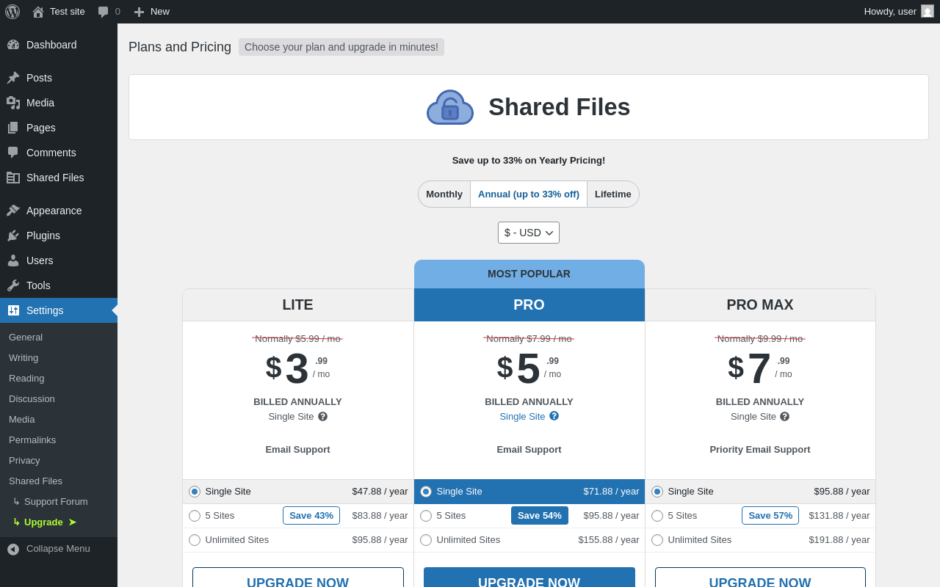The height and width of the screenshot is (587, 940).
Task: Choose PRO Unlimited Sites radio option
Action: click(x=426, y=540)
